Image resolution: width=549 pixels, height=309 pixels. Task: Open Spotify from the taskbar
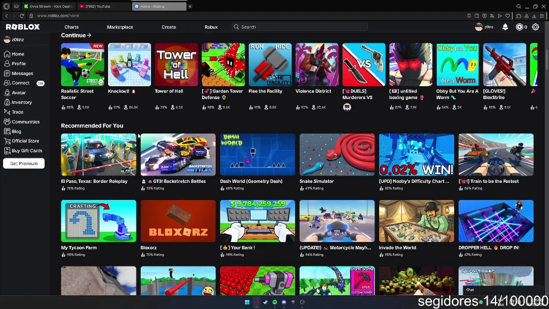point(275,302)
